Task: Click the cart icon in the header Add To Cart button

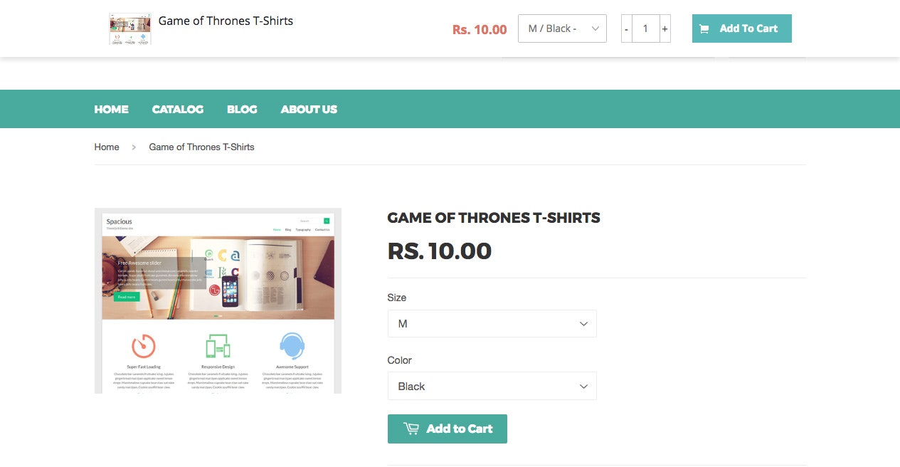Action: tap(704, 28)
